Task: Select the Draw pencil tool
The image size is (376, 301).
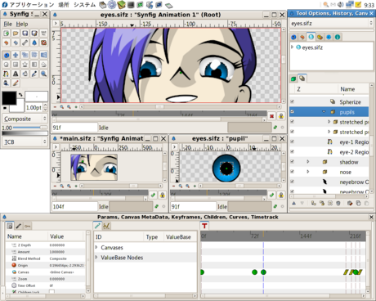Action: coord(16,83)
